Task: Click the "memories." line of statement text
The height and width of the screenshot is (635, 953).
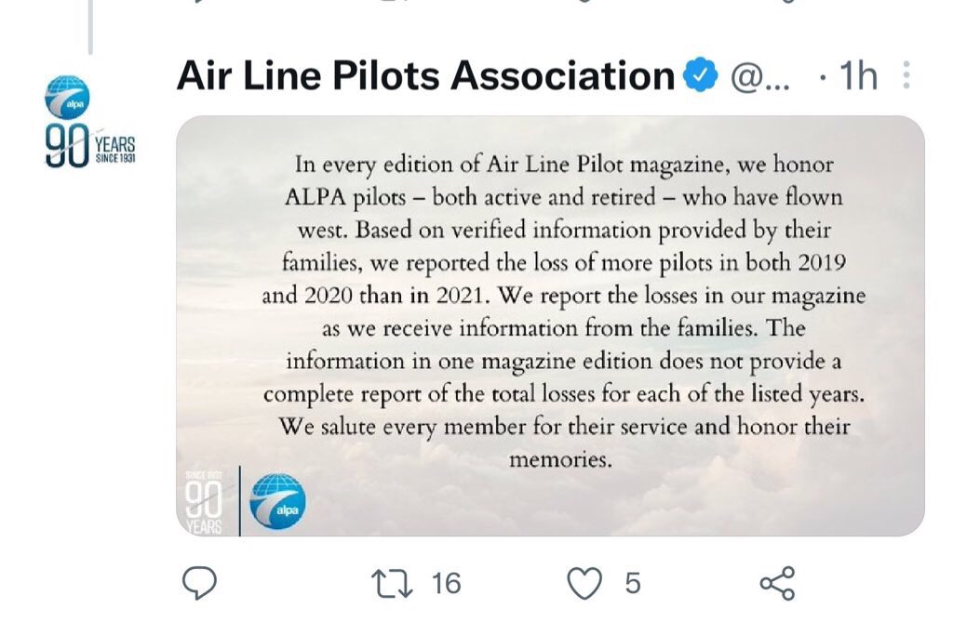Action: click(560, 458)
